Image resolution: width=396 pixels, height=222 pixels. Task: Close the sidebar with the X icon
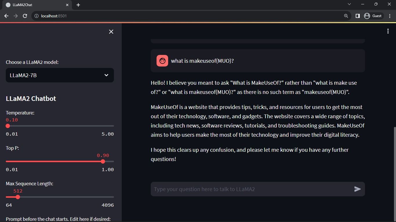[x=111, y=32]
